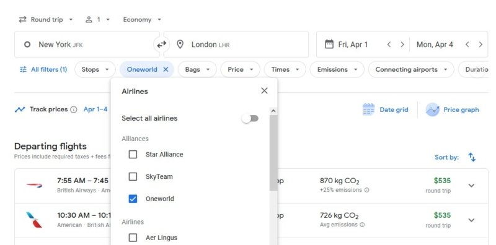Open the Emissions filter dropdown
This screenshot has width=496, height=245.
coord(337,69)
